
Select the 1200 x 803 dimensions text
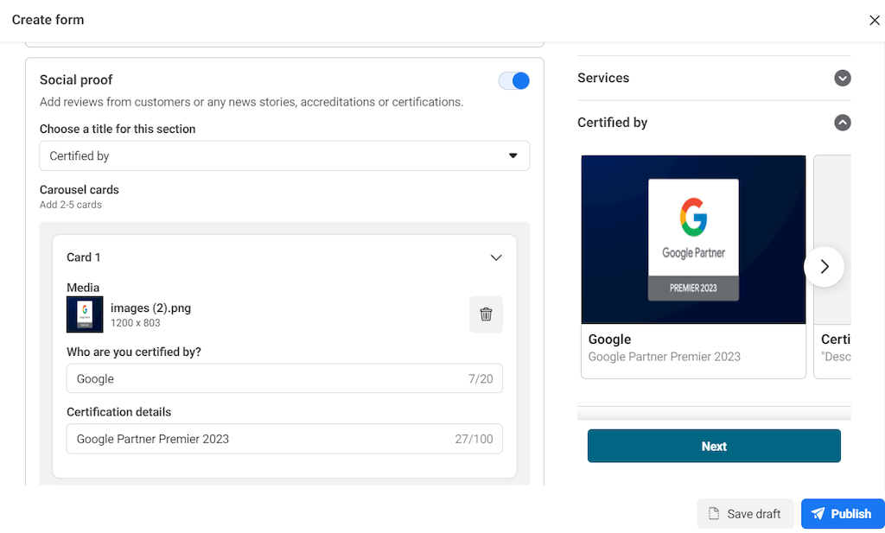click(x=136, y=323)
